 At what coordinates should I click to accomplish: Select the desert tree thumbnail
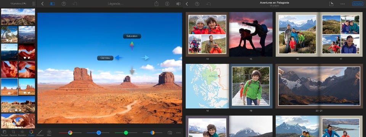click(9, 34)
